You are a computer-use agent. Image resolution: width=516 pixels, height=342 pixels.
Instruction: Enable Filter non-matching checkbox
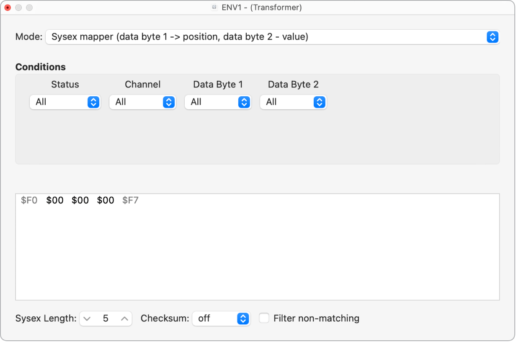pos(264,319)
